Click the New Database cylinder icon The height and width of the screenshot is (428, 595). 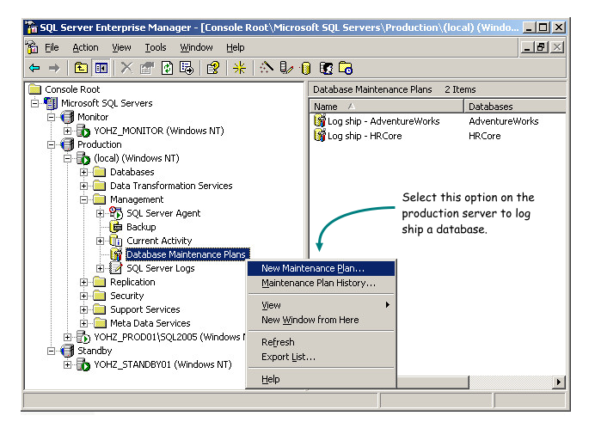[305, 68]
